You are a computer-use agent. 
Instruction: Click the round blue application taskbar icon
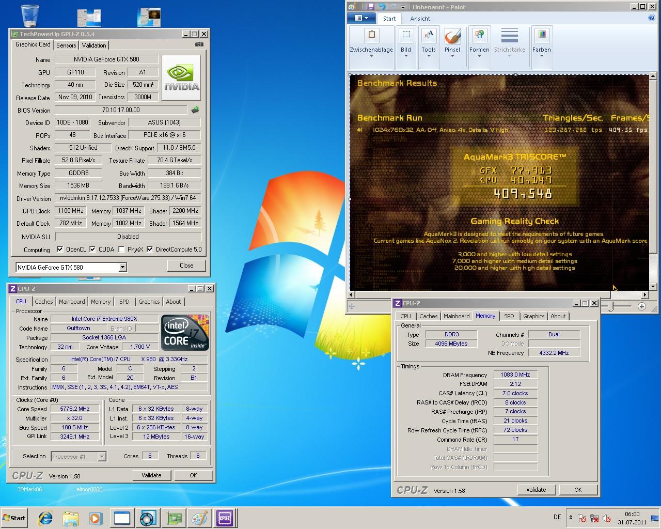coord(148,518)
